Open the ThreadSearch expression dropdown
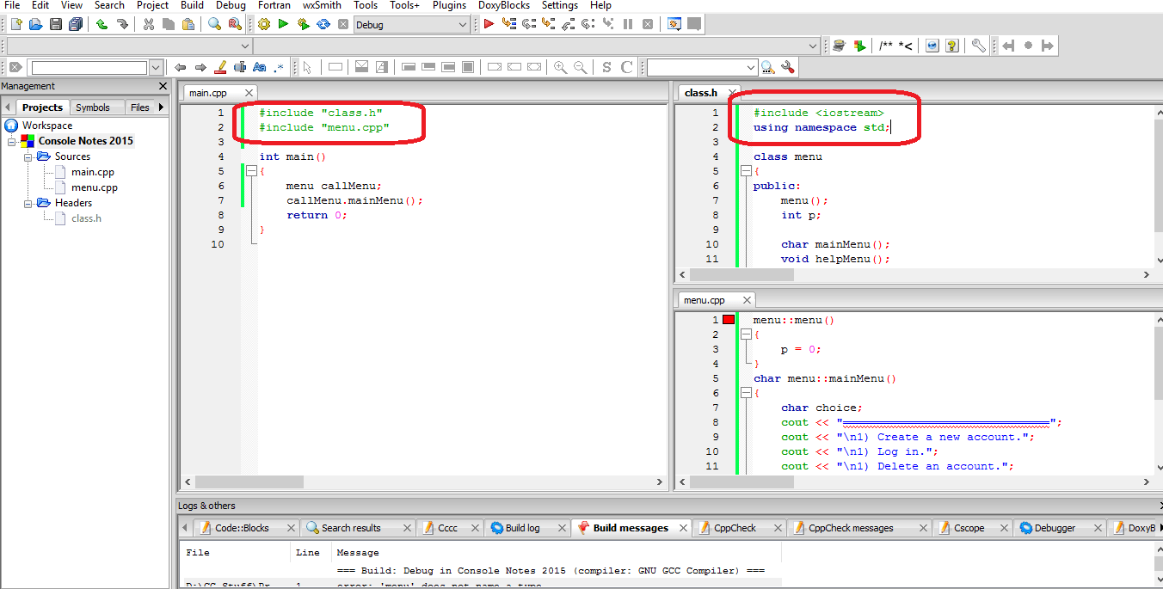This screenshot has height=589, width=1163. click(750, 67)
